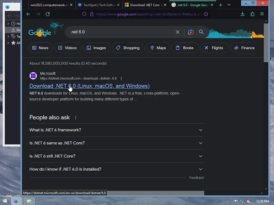Click the 12:38 PM system clock
274x205 pixels.
pos(262,201)
